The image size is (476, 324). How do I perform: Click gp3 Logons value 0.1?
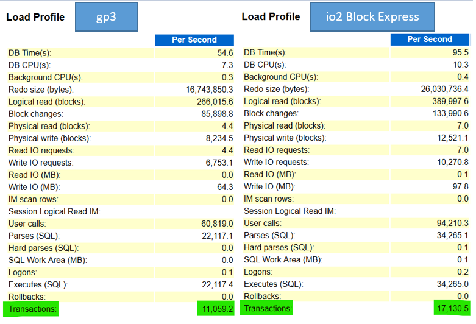click(x=227, y=272)
